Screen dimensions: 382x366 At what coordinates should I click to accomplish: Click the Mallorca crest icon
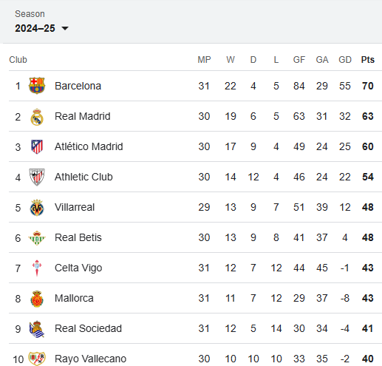37,299
